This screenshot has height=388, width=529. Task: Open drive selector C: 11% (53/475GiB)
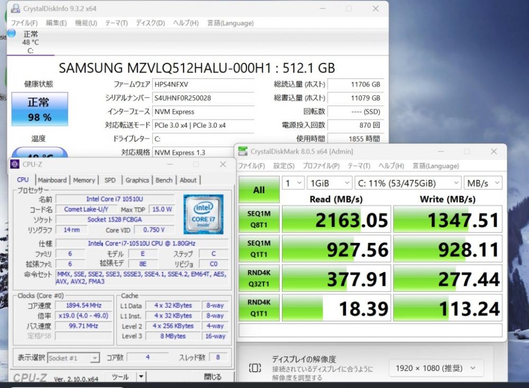pyautogui.click(x=407, y=183)
